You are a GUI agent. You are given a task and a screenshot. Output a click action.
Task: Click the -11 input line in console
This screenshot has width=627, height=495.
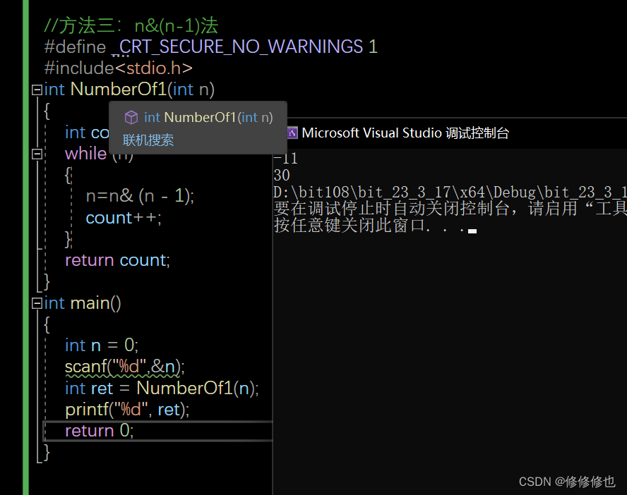coord(285,159)
